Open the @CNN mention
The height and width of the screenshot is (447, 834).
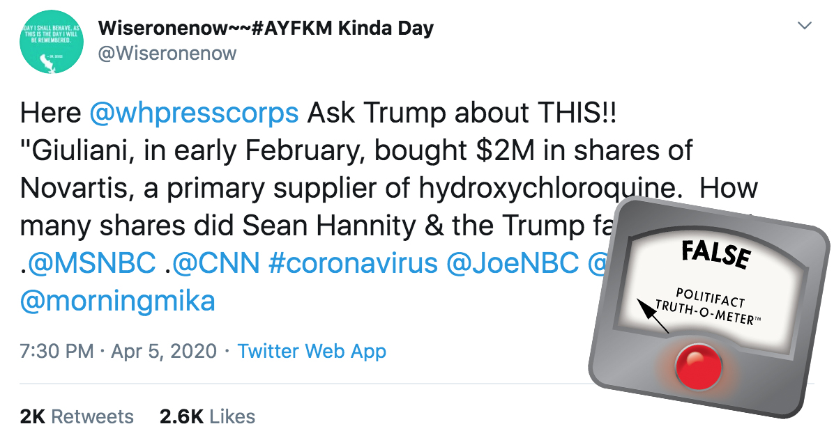[x=215, y=263]
